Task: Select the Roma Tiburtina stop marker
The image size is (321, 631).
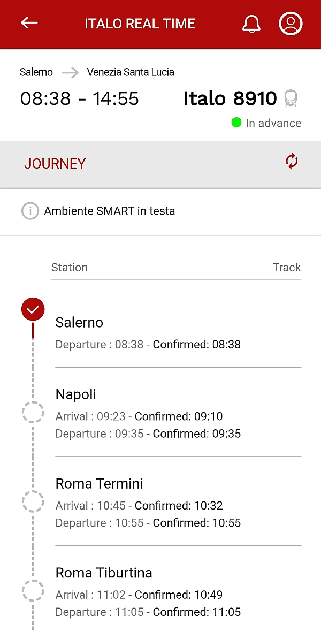Action: 33,591
